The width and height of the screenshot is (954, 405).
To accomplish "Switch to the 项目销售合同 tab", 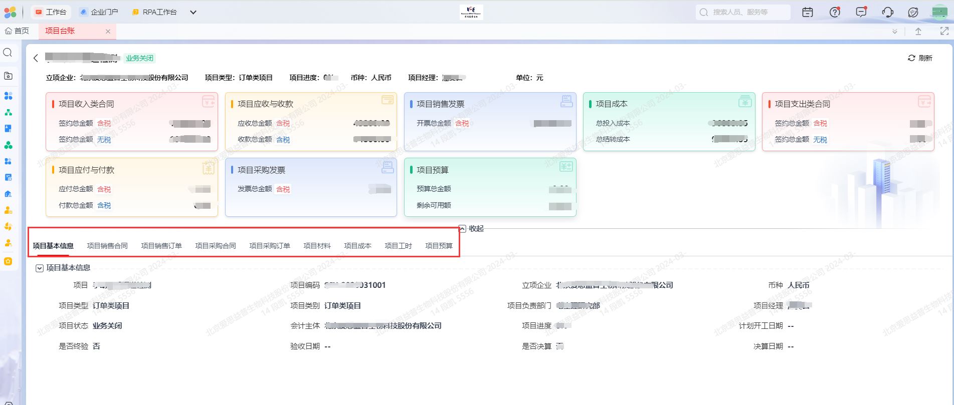I will coord(107,246).
